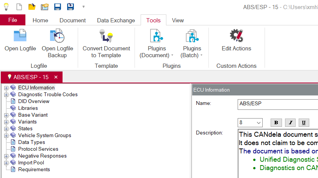The height and width of the screenshot is (178, 318).
Task: Click the Edit Actions gear icon
Action: (x=237, y=36)
